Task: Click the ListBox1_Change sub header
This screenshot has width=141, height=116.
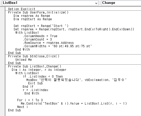Action: [34, 66]
